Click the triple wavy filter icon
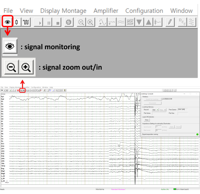200x194 pixels. coord(192,22)
